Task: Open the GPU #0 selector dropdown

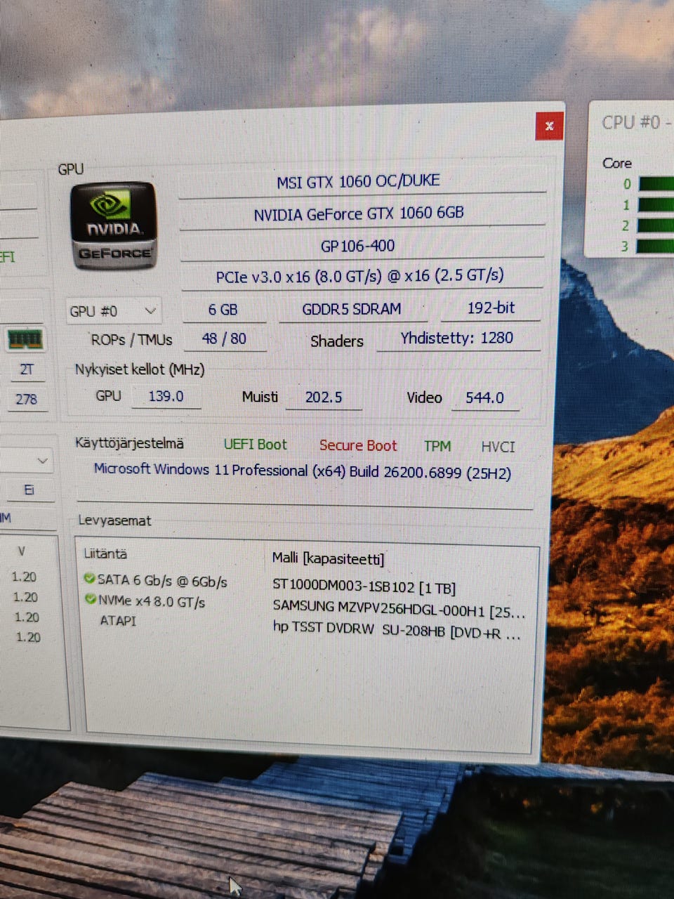Action: [113, 311]
